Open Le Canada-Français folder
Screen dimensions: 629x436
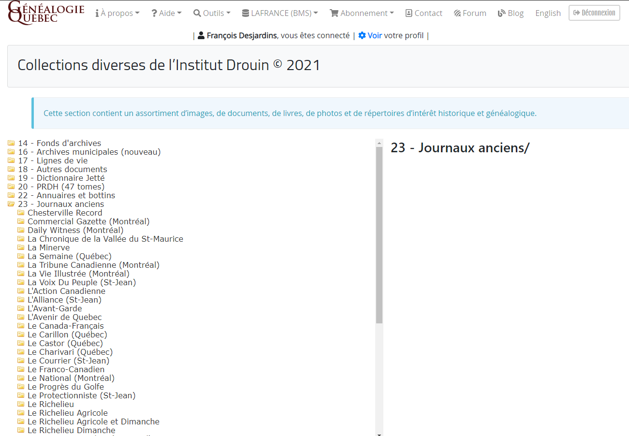(66, 326)
